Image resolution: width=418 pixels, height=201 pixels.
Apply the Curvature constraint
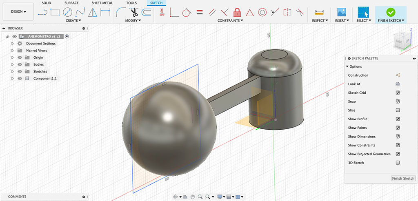[x=300, y=12]
